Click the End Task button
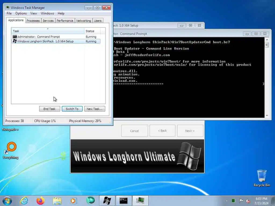This screenshot has width=275, height=206. click(49, 109)
